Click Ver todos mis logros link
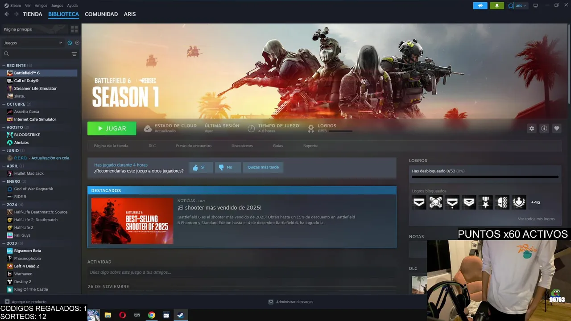This screenshot has width=571, height=321. point(536,219)
